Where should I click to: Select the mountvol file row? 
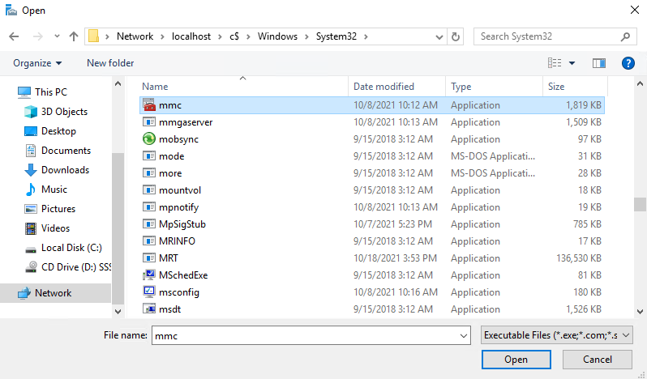pyautogui.click(x=372, y=190)
